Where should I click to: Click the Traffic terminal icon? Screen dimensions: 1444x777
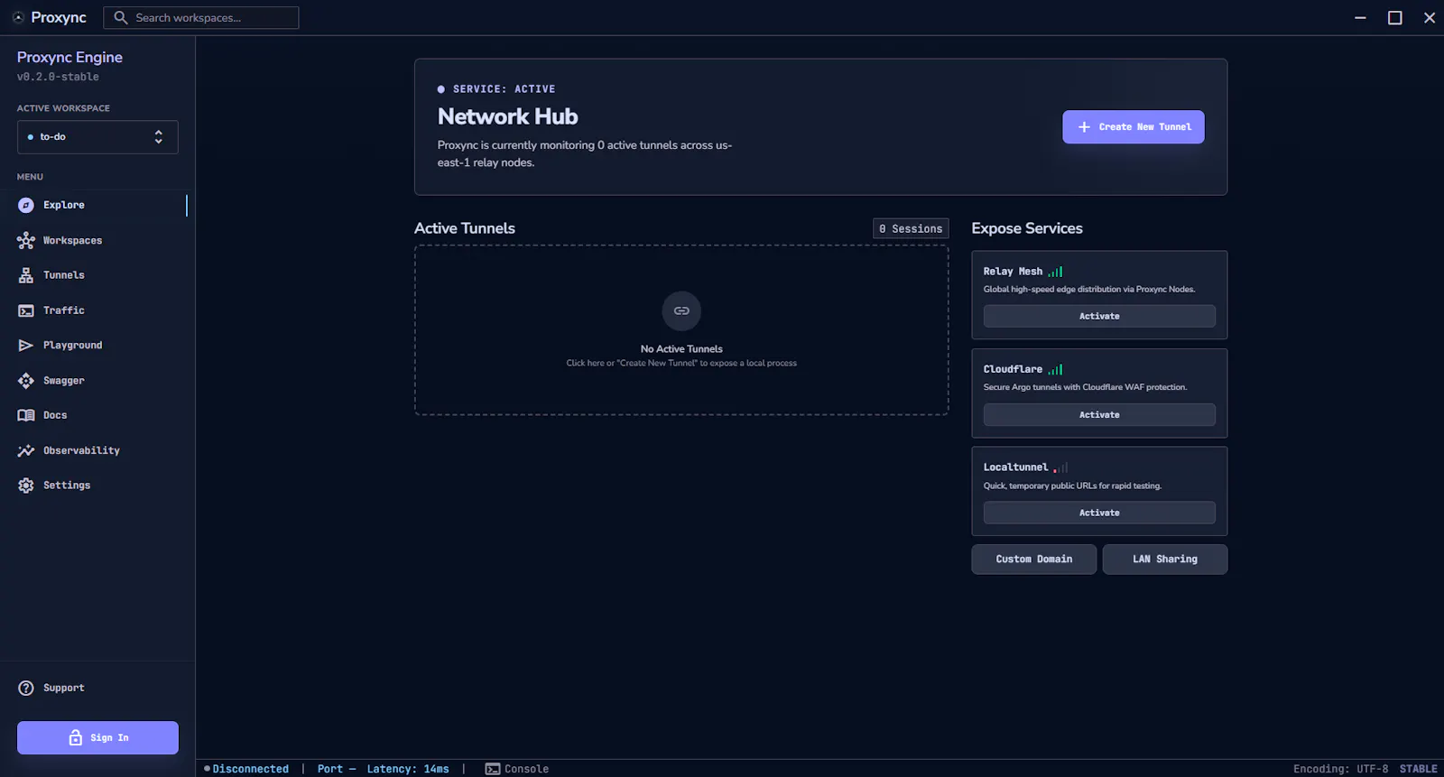(x=26, y=310)
